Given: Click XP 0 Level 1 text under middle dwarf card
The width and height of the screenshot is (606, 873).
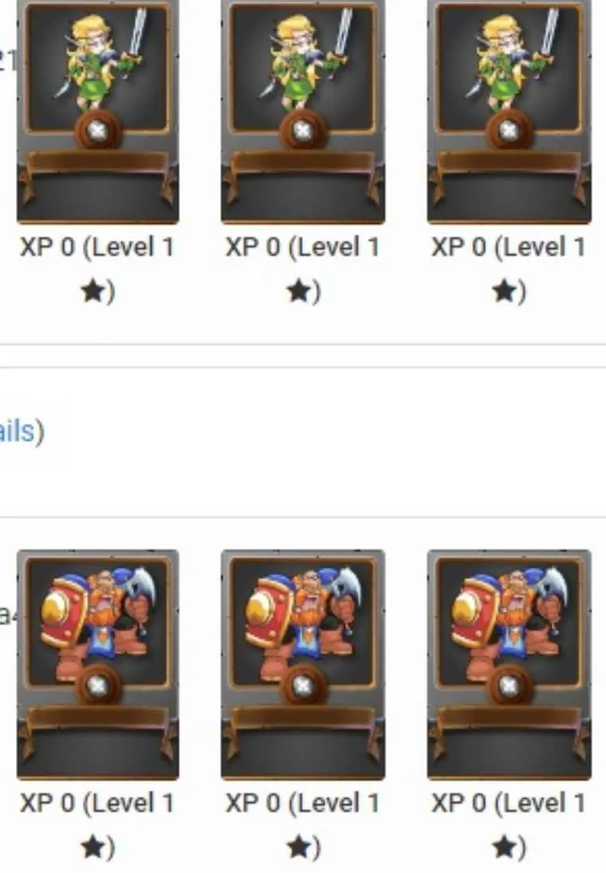Looking at the screenshot, I should point(302,804).
